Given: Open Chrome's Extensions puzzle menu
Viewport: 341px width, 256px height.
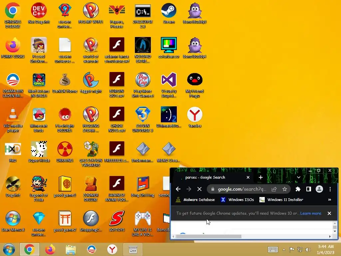Looking at the screenshot, I should 298,189.
